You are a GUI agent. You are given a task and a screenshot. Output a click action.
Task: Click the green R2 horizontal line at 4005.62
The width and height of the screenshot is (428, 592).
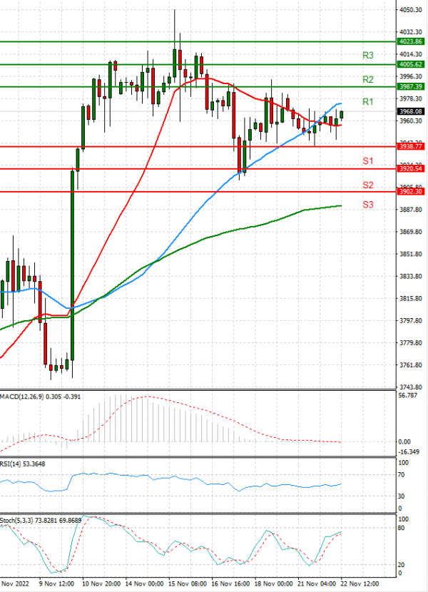coord(198,65)
